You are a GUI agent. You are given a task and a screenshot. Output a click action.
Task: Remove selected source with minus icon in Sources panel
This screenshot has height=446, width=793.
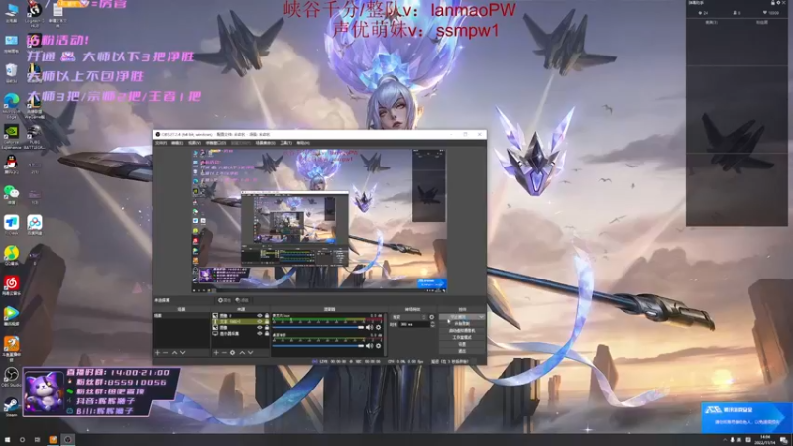[224, 353]
